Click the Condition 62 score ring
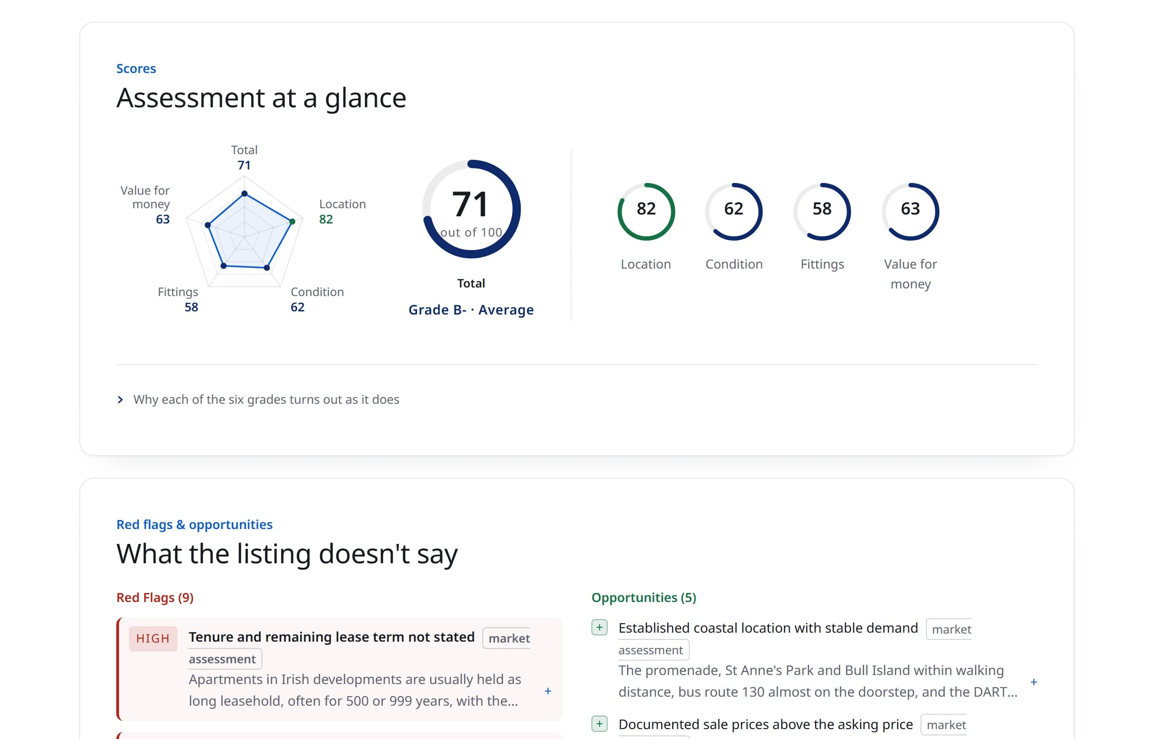Screen dimensions: 1154x739 [x=733, y=211]
